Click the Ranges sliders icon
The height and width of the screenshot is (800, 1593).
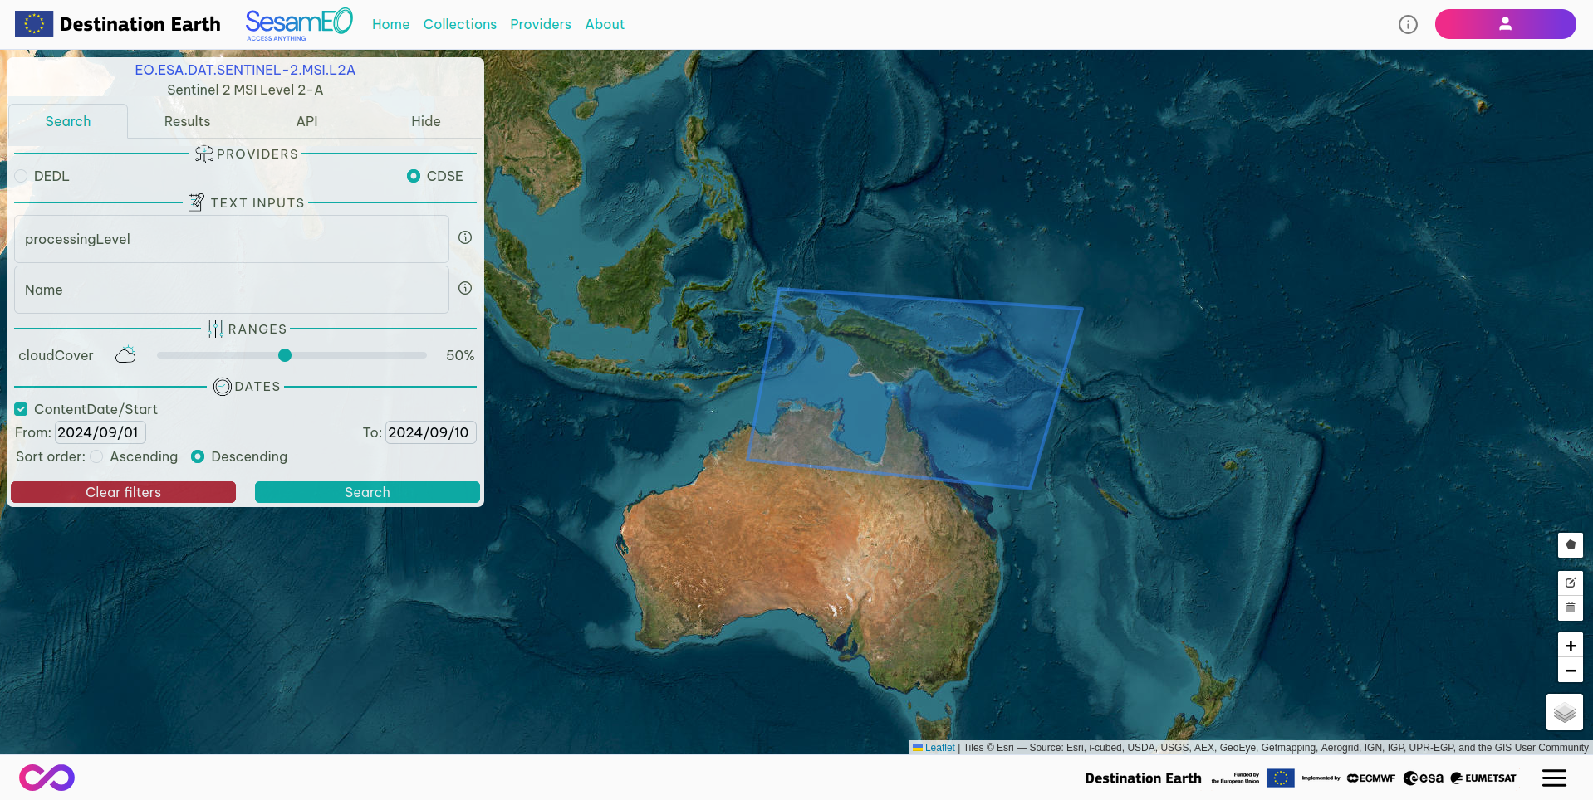coord(215,329)
